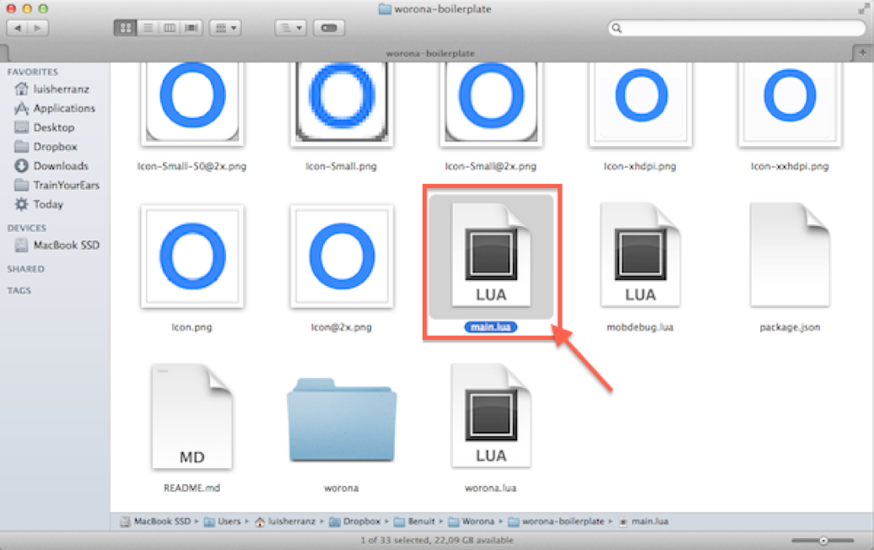Click the Icon@2x.png thumbnail
Screen dimensions: 874x550
[341, 256]
